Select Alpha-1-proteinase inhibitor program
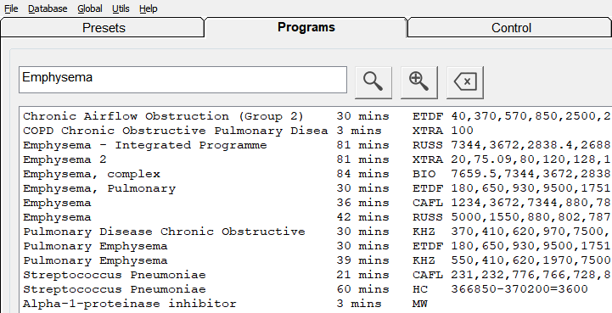 (317, 304)
